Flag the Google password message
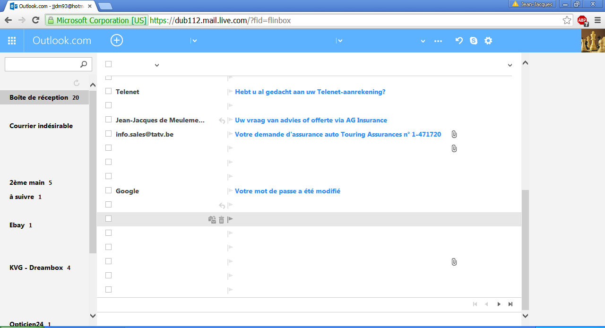Viewport: 605px width, 328px height. coord(230,191)
